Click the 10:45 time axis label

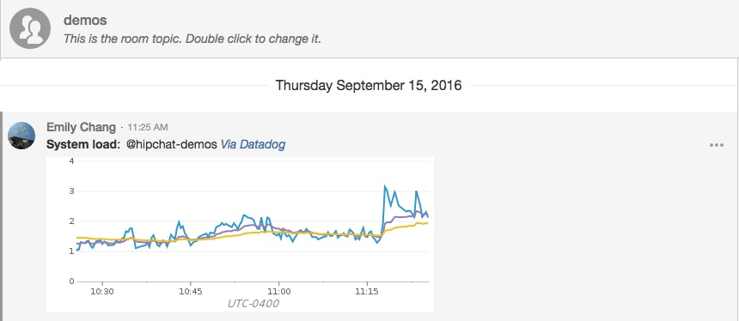click(x=191, y=291)
